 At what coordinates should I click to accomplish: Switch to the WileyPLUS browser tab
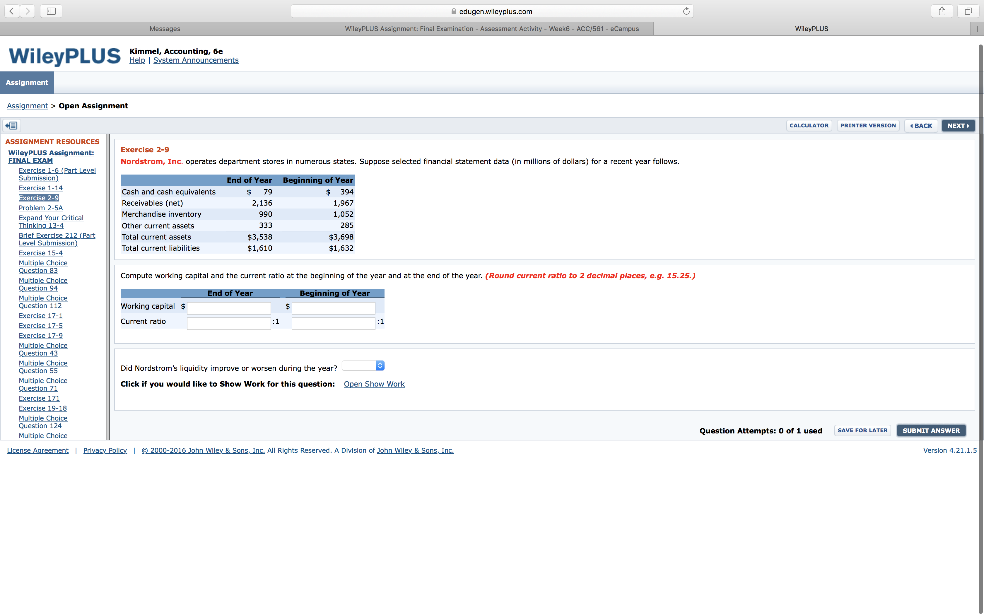pos(812,29)
